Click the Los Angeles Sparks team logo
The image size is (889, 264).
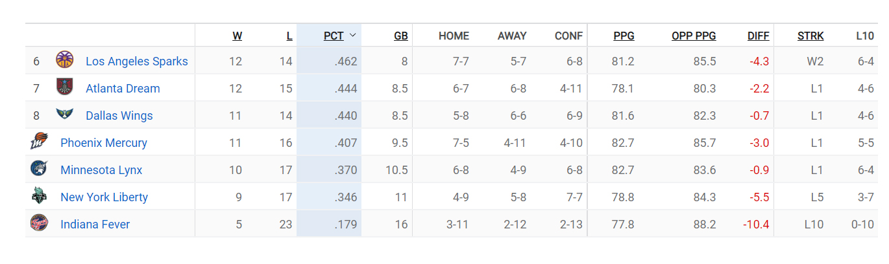[x=65, y=61]
